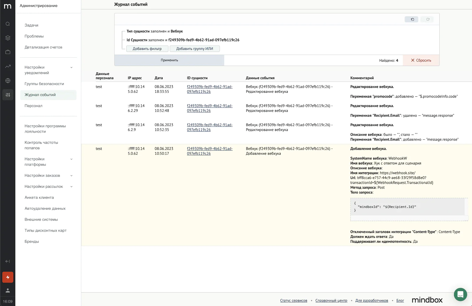The image size is (472, 306).
Task: Open briefcase icon in left rail
Action: (8, 52)
